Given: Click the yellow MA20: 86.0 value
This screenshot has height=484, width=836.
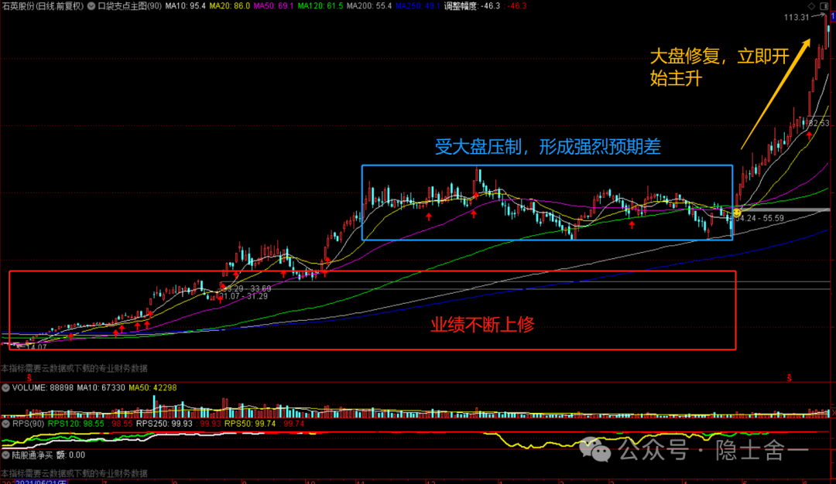Looking at the screenshot, I should click(229, 6).
